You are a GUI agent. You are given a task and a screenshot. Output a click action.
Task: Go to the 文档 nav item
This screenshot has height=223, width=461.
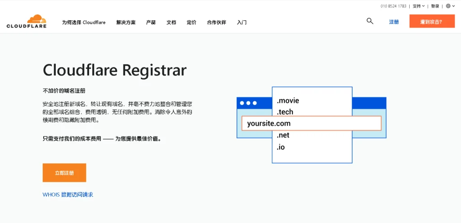(x=171, y=22)
